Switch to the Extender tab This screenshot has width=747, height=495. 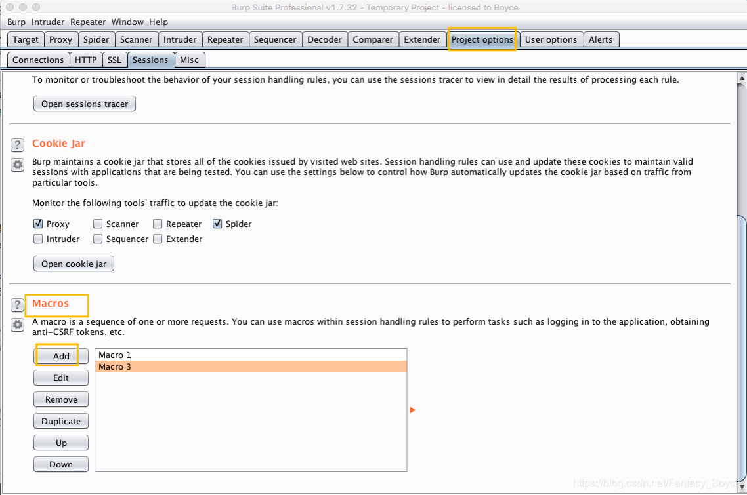[x=422, y=39]
